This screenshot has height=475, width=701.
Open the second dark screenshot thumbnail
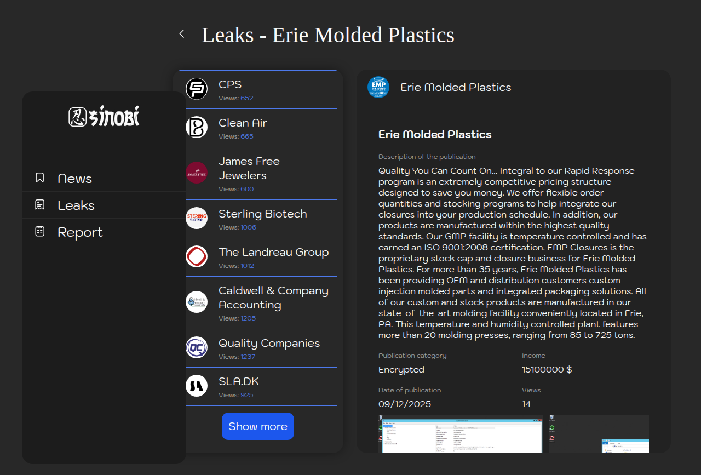point(599,434)
